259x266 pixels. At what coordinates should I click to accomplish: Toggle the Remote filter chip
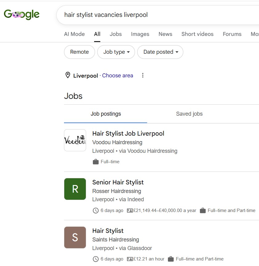coord(79,52)
